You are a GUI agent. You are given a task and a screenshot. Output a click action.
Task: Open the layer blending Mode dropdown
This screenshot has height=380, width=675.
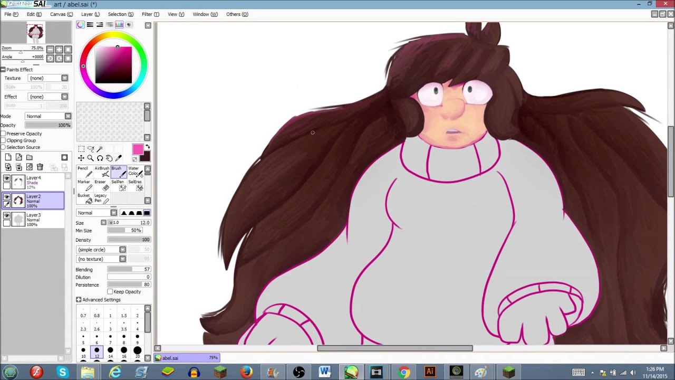click(x=48, y=116)
